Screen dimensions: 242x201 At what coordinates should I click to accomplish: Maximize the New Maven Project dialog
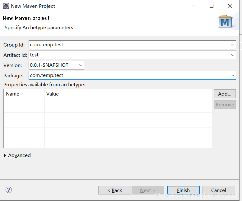(212, 6)
